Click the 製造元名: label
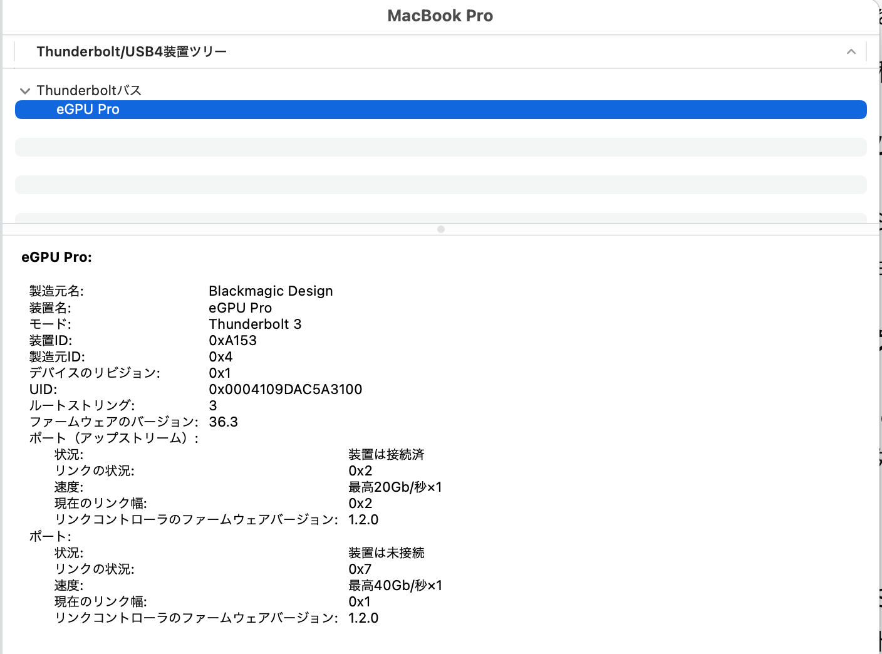Image resolution: width=882 pixels, height=654 pixels. pos(56,291)
